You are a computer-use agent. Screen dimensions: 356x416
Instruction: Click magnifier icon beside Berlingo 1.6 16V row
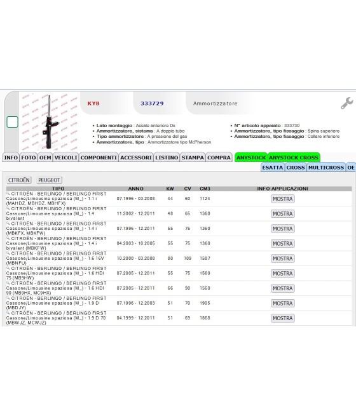point(8,253)
